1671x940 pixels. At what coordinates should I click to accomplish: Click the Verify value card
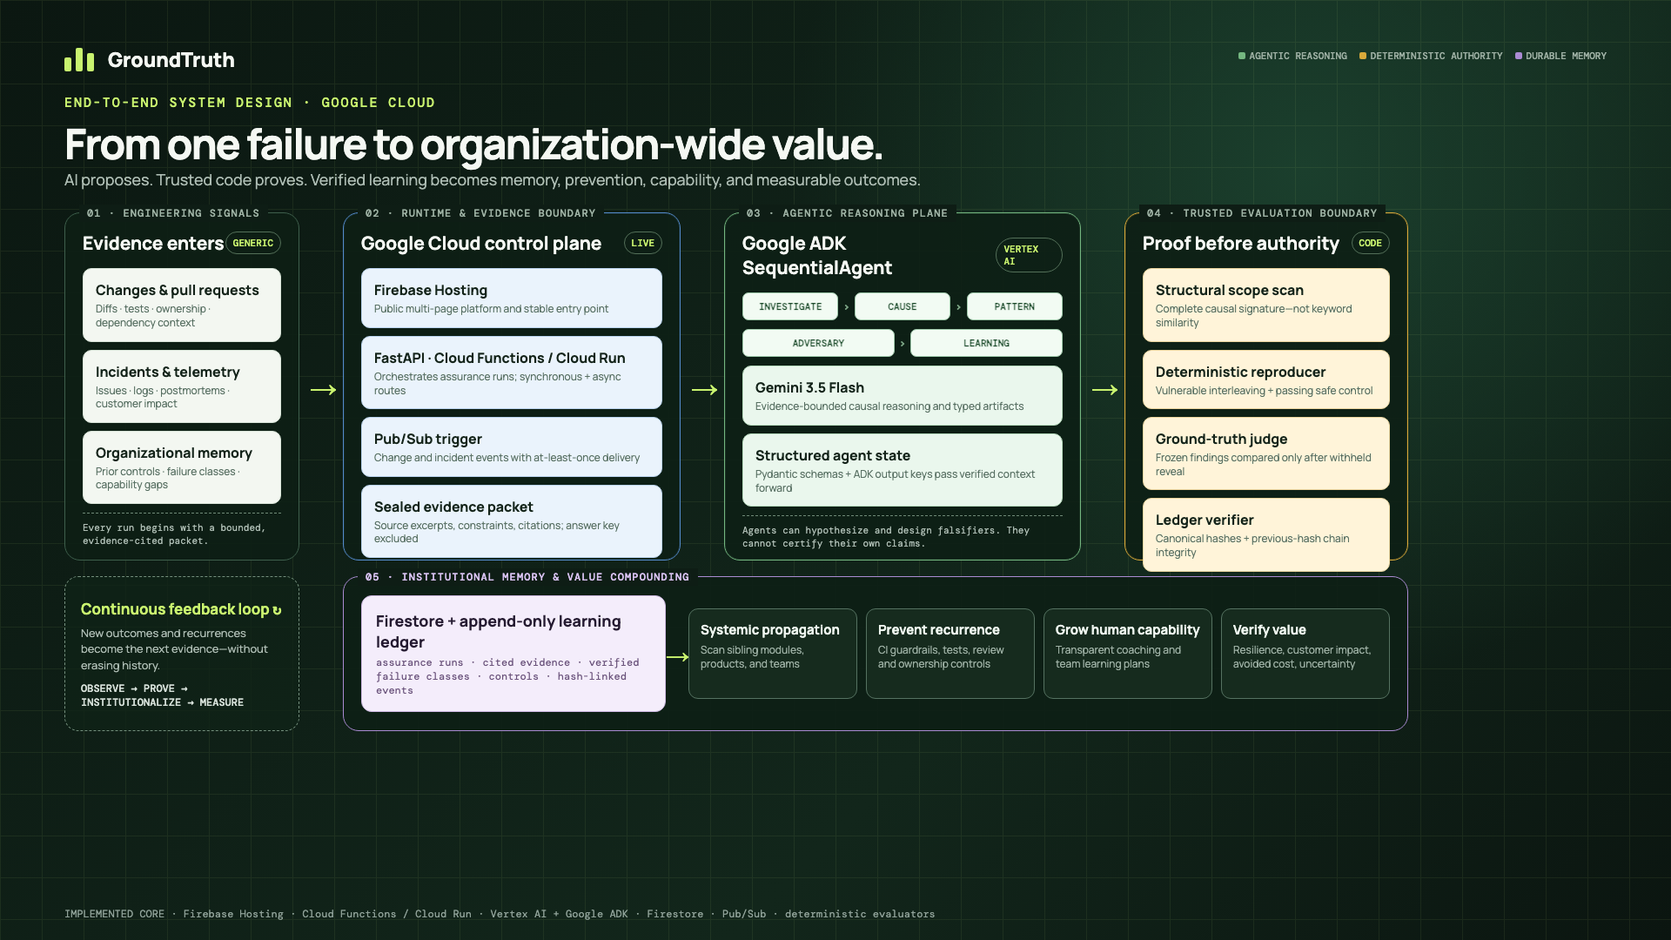(1305, 654)
